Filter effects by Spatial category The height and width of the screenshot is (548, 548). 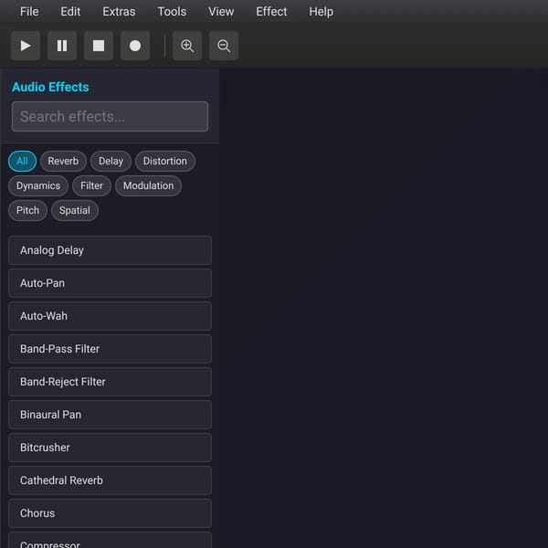(75, 210)
